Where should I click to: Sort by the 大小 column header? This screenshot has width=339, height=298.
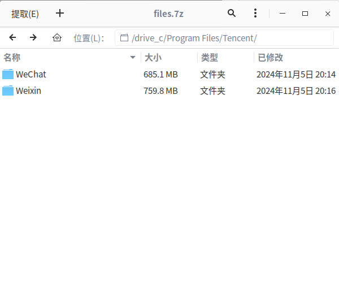coord(169,58)
